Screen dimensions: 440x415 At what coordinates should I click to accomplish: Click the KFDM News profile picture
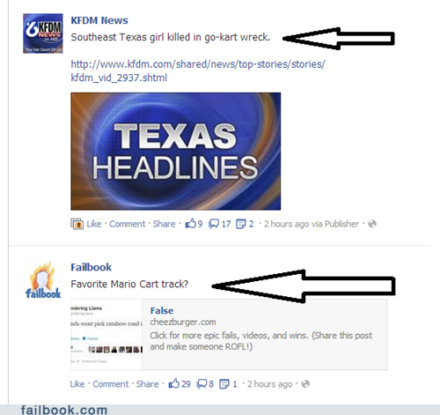43,33
